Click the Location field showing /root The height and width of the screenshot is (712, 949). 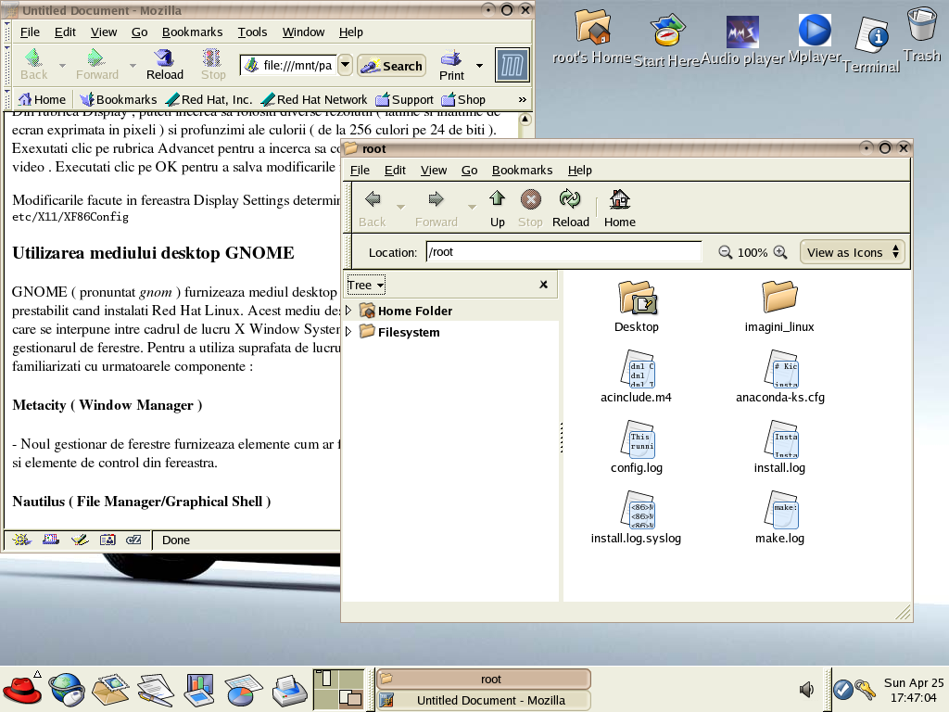click(563, 252)
